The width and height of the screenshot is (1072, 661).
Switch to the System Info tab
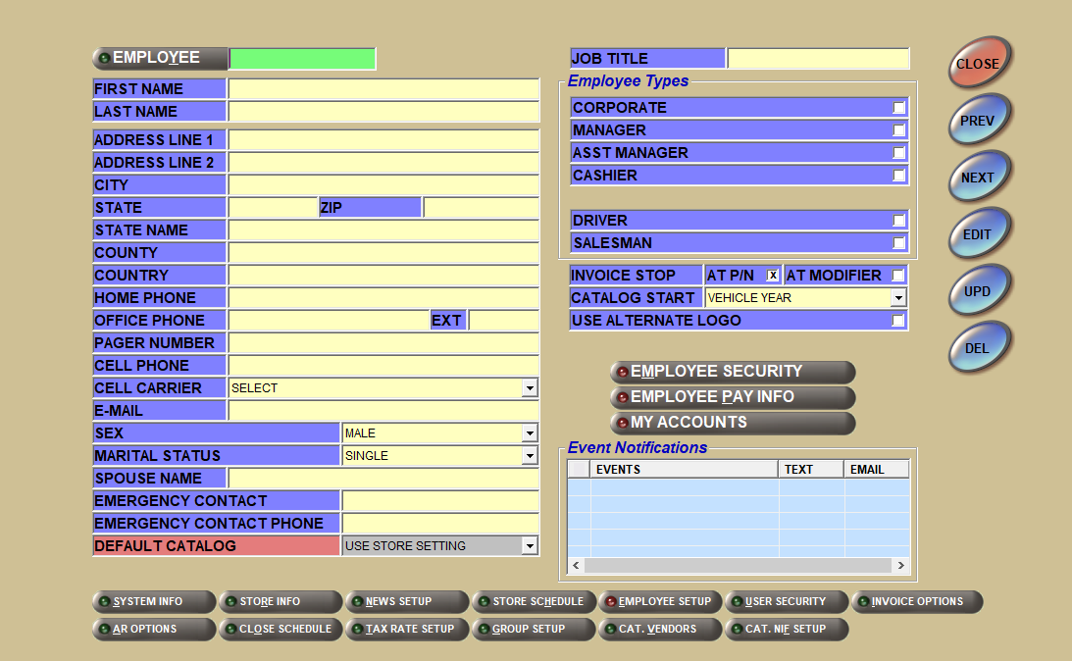(x=153, y=602)
